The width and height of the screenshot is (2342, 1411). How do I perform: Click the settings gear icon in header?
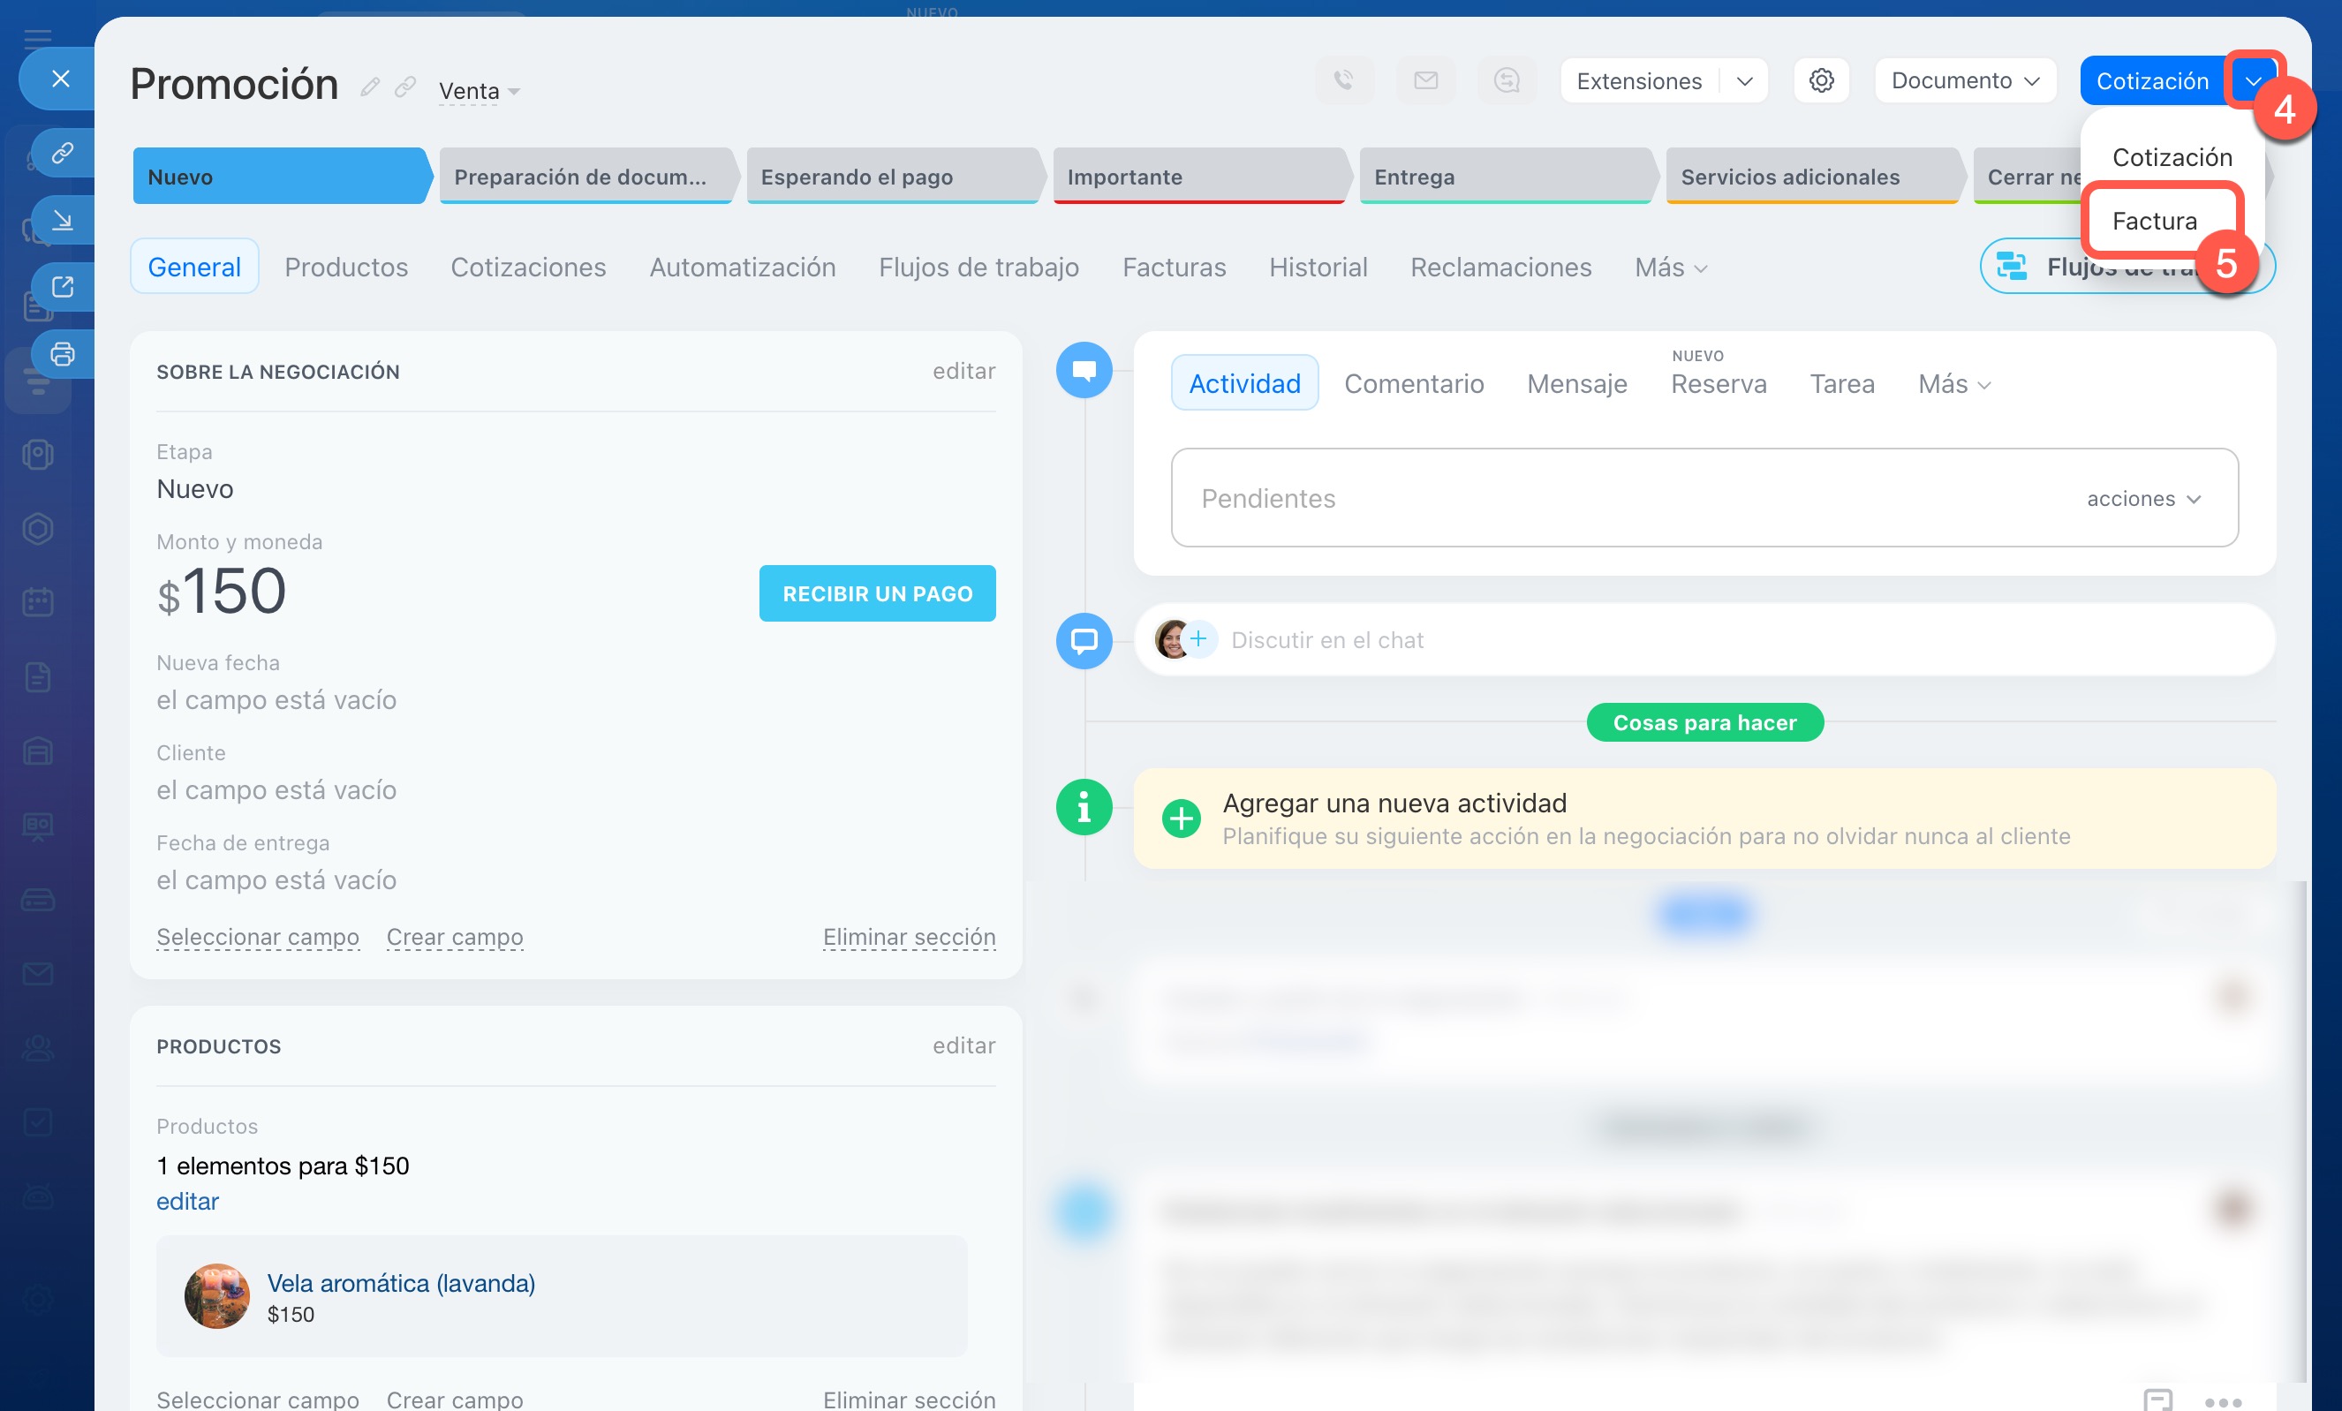tap(1820, 80)
